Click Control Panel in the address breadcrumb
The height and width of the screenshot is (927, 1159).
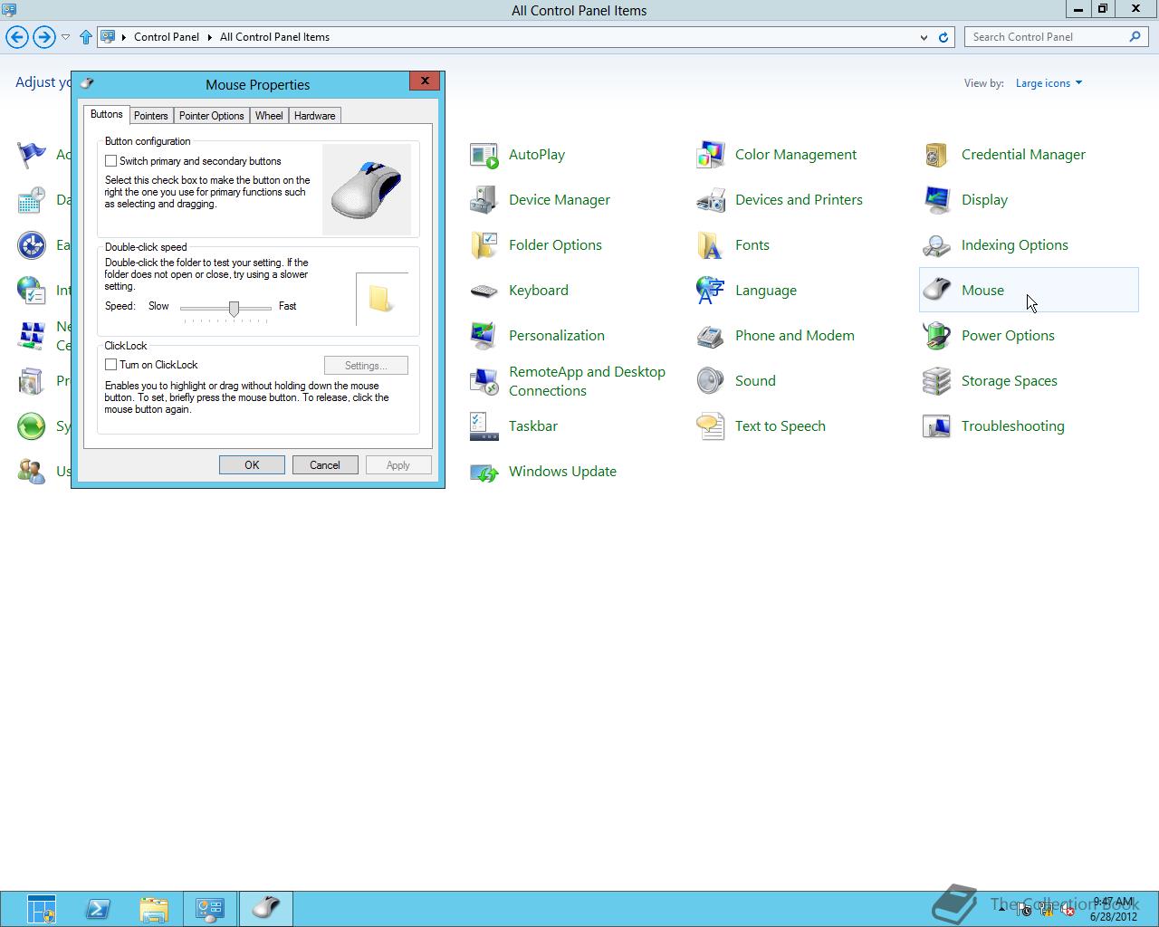click(167, 37)
